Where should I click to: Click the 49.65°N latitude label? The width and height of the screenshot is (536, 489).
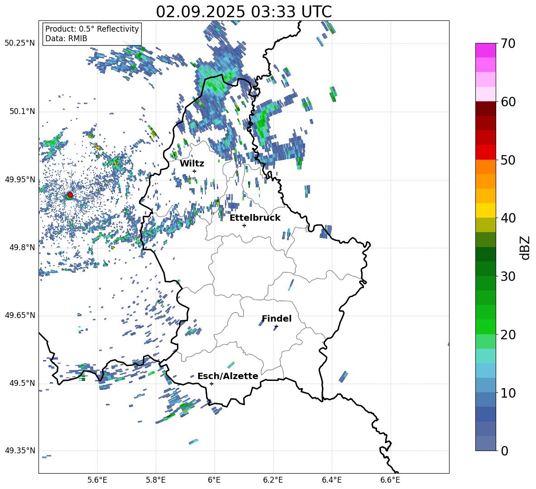tap(20, 315)
